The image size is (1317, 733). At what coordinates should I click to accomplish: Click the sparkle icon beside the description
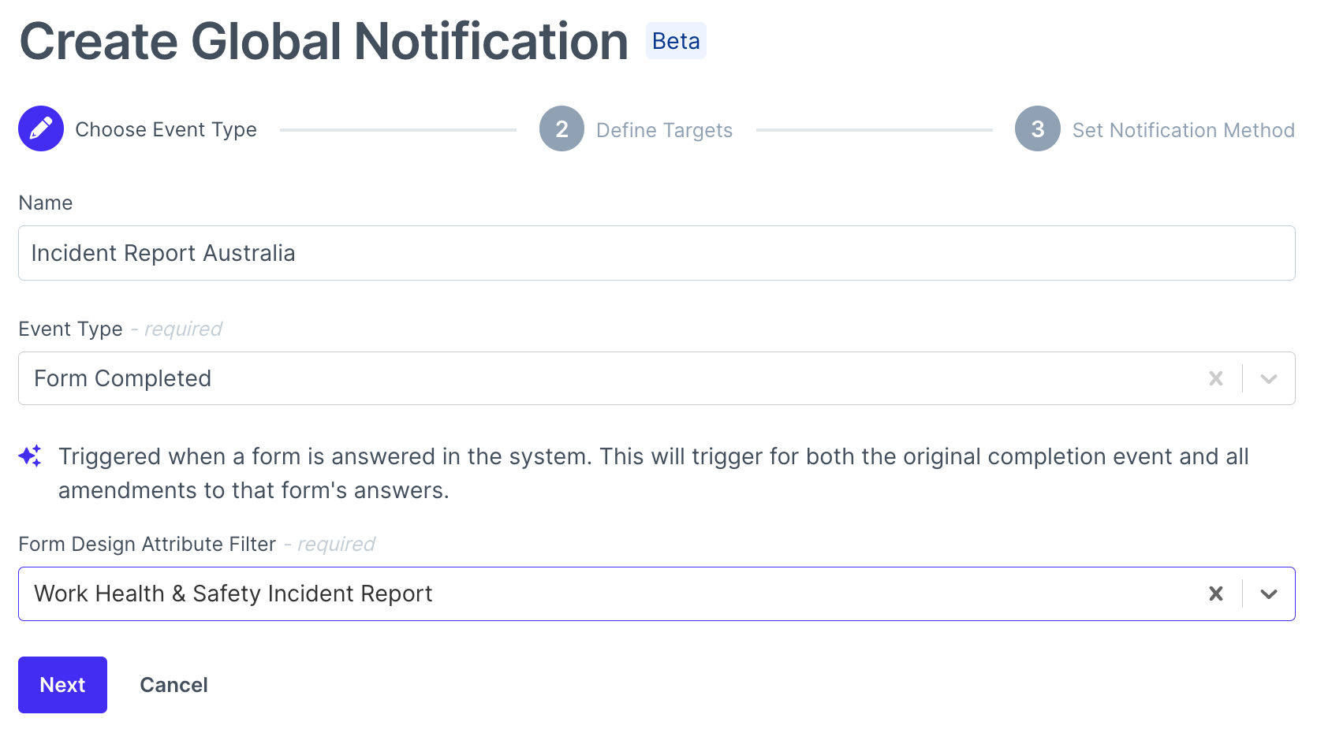30,456
